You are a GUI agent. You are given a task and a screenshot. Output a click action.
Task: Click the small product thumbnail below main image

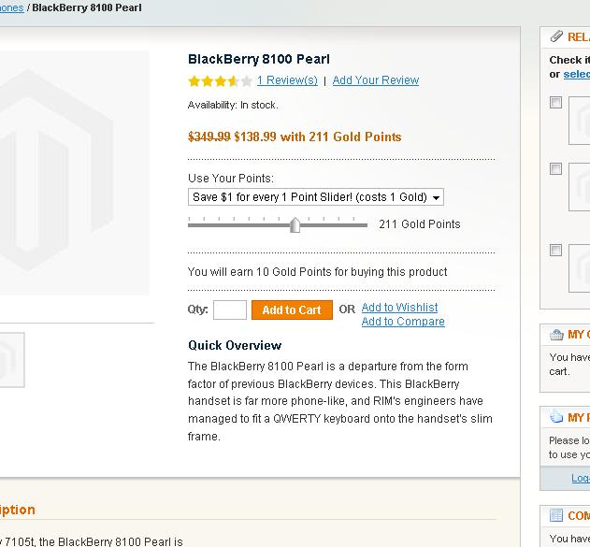pos(12,360)
